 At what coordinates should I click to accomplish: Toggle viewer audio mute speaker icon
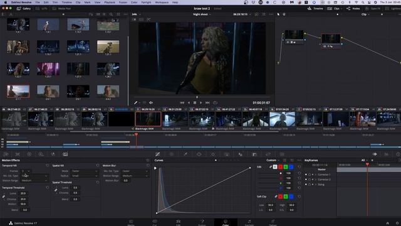(x=151, y=102)
